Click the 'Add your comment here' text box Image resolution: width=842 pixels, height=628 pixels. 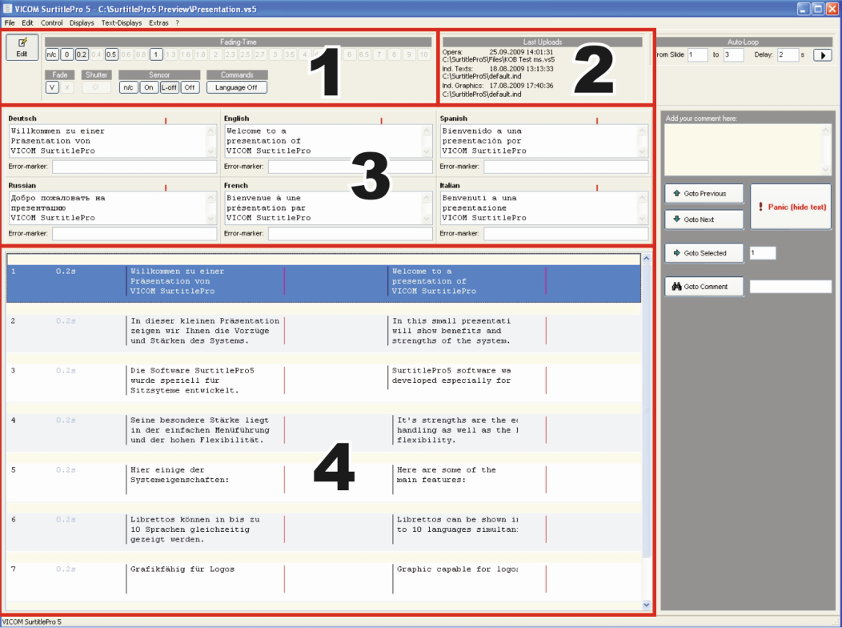[x=748, y=150]
